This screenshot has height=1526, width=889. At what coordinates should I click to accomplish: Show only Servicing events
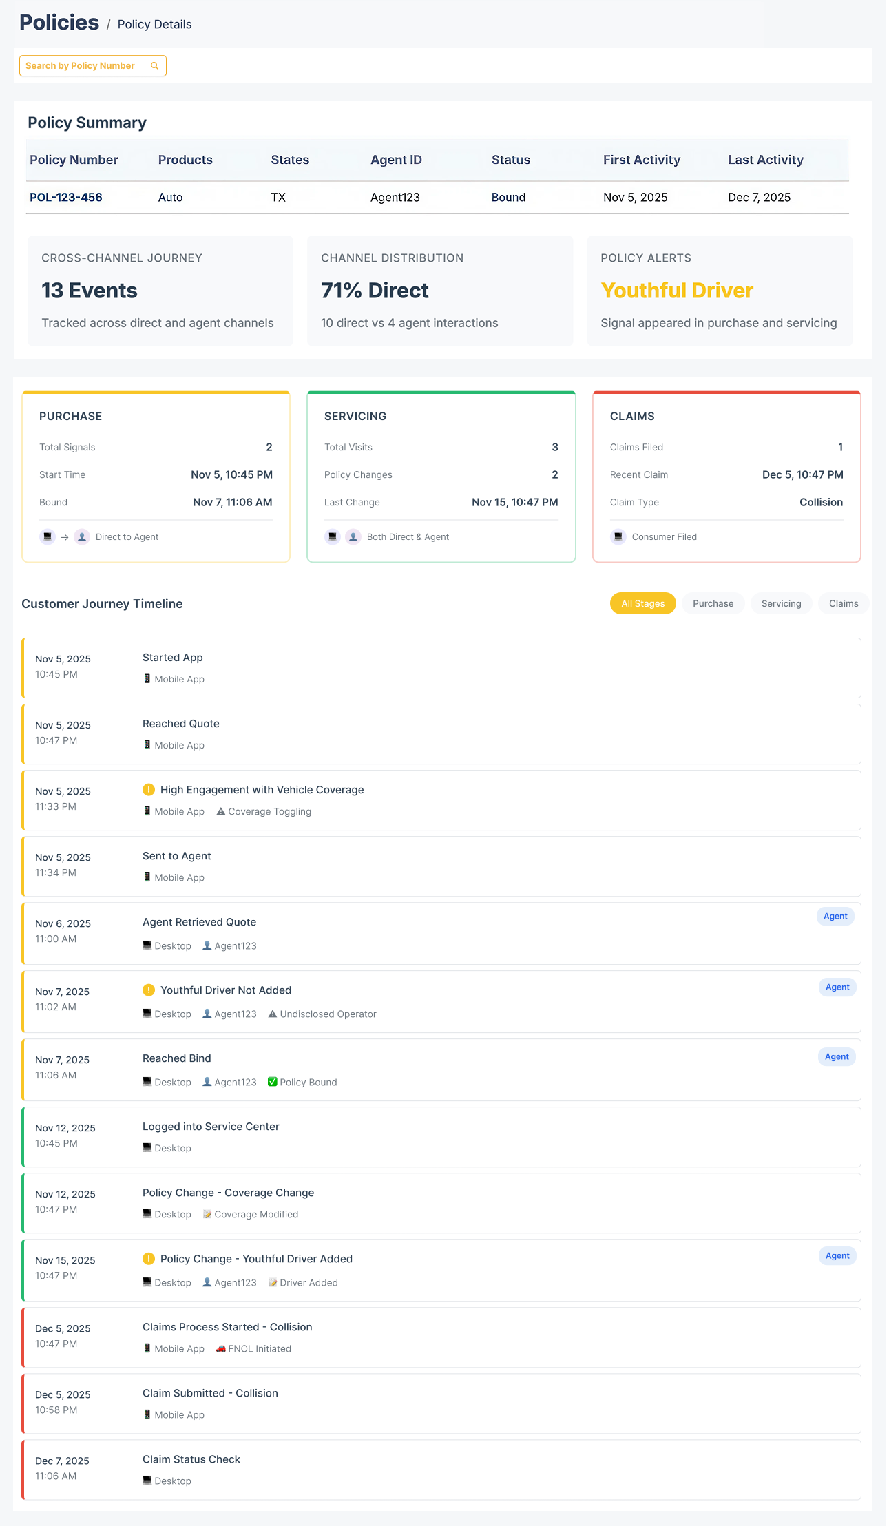tap(781, 603)
